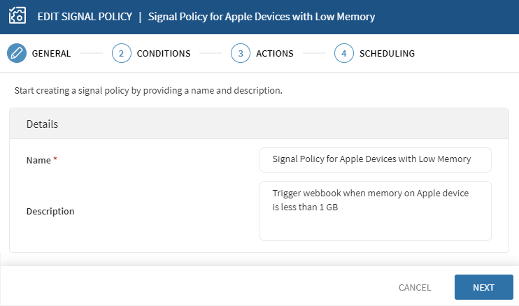Click the Name field label
Viewport: 519px width, 306px height.
coord(38,160)
